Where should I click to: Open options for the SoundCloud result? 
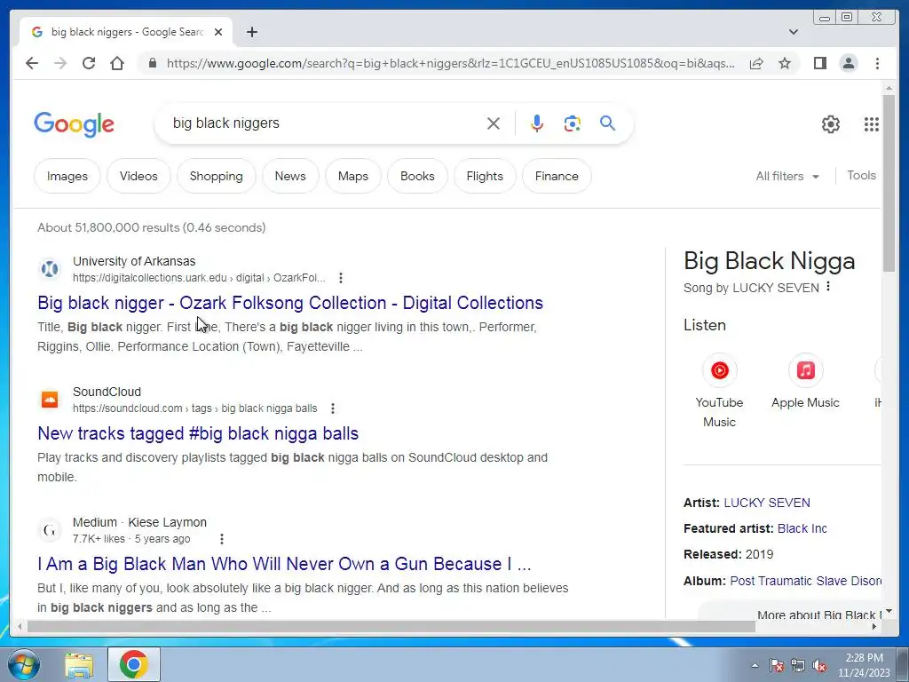tap(333, 408)
